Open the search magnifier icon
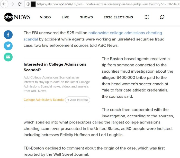The height and width of the screenshot is (158, 180). pos(162,17)
